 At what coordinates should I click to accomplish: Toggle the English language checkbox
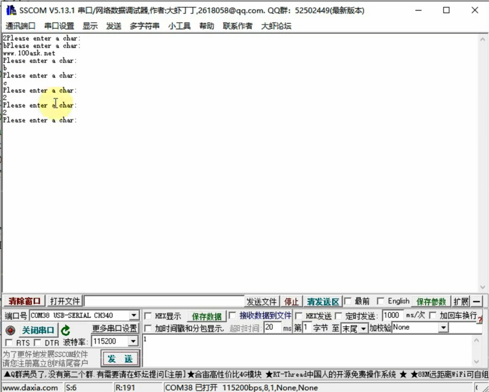point(380,301)
